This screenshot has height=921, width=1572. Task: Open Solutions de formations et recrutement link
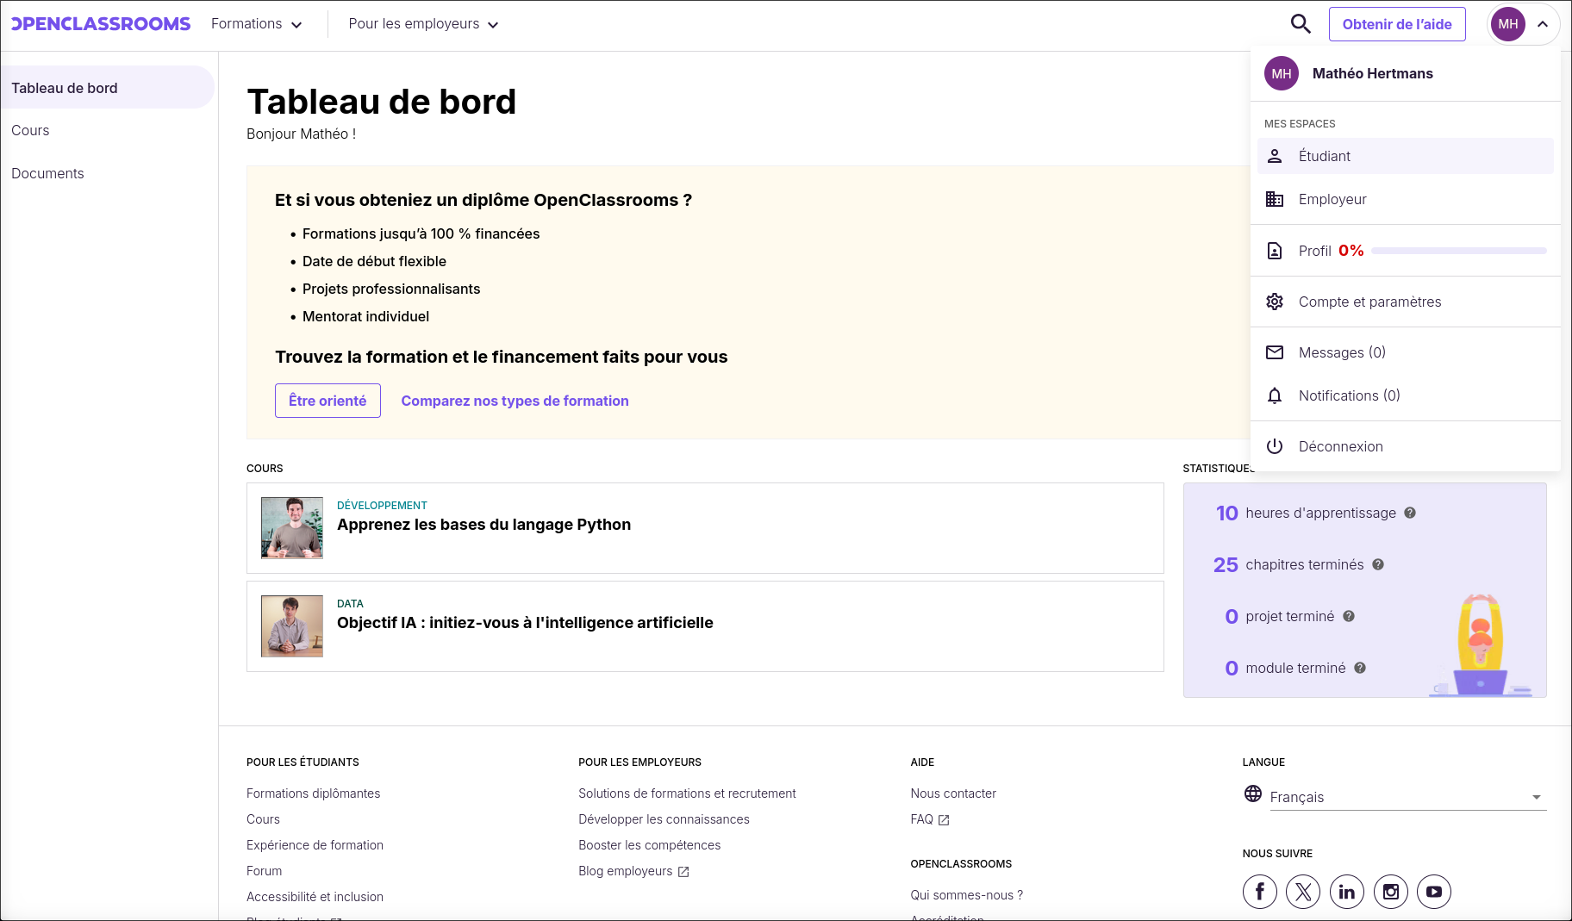pyautogui.click(x=687, y=793)
